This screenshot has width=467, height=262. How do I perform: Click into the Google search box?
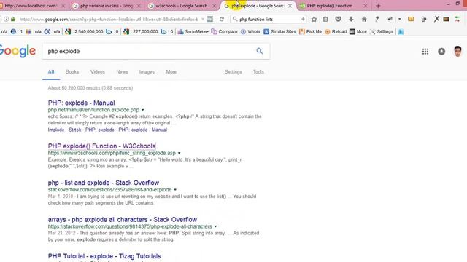tap(149, 51)
